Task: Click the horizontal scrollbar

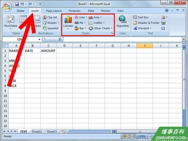Action: coord(140,132)
